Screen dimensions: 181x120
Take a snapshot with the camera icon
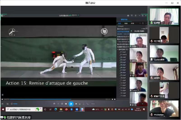tap(54, 104)
